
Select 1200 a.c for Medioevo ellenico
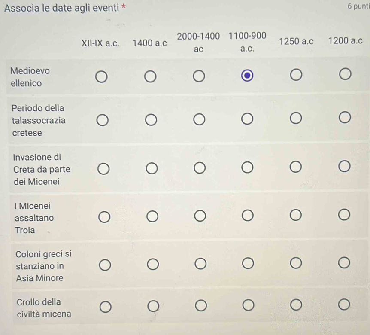click(345, 76)
